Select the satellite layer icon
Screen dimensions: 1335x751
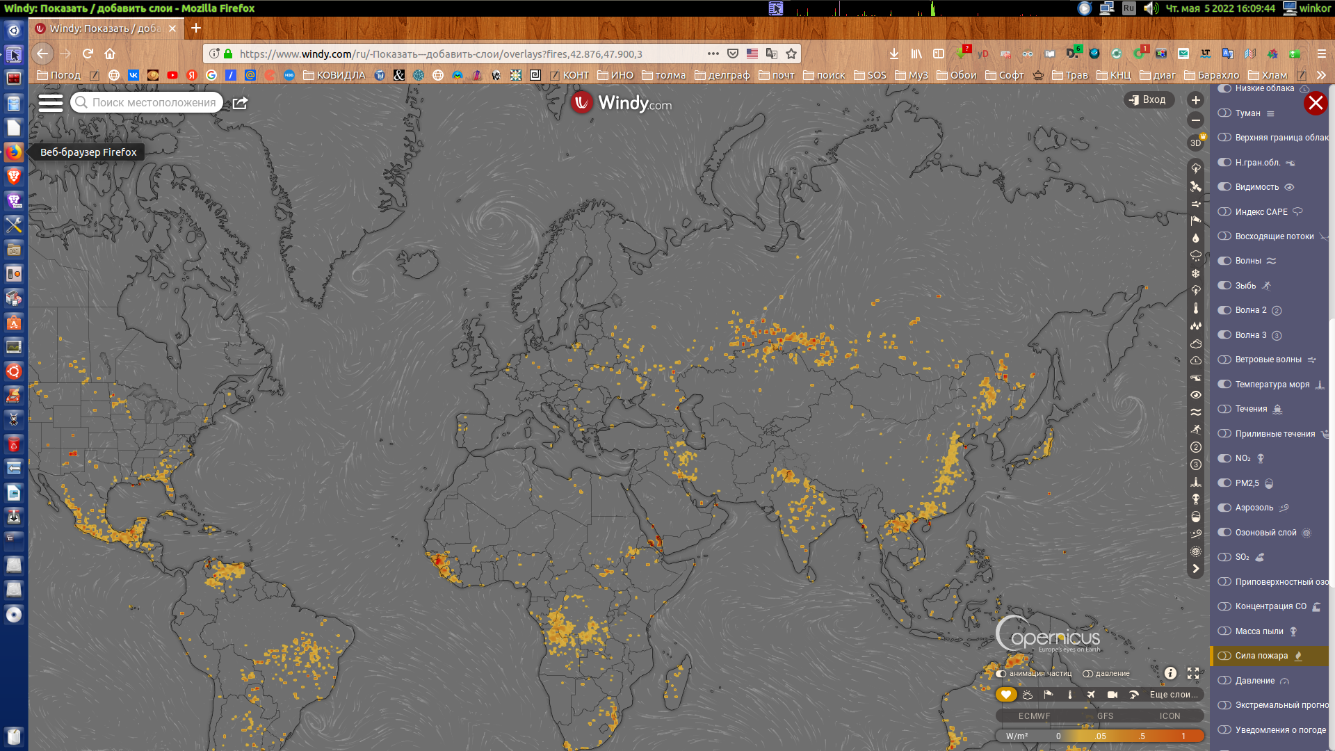pos(1196,186)
